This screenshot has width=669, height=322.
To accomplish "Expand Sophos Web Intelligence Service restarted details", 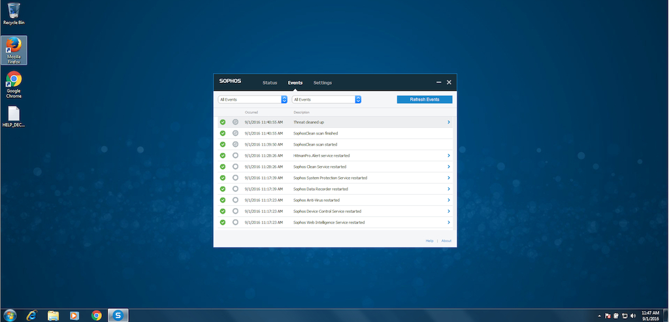I will 449,222.
